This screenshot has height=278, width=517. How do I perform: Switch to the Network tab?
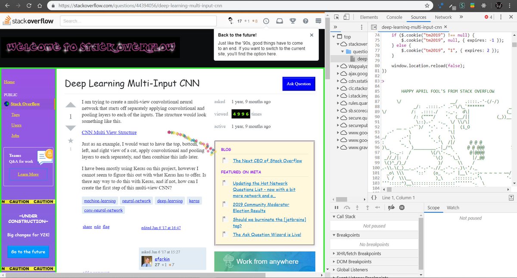(443, 17)
